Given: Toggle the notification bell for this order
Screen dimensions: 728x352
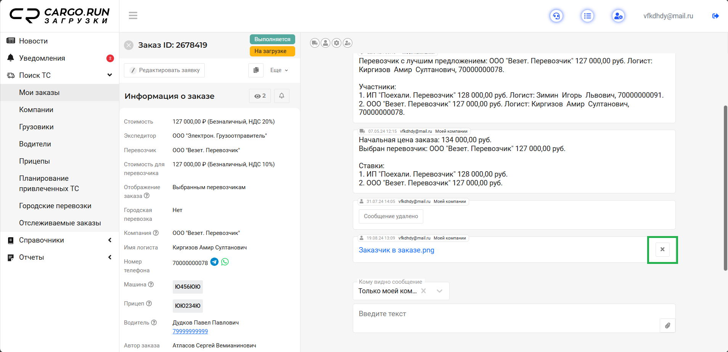Looking at the screenshot, I should [x=281, y=96].
